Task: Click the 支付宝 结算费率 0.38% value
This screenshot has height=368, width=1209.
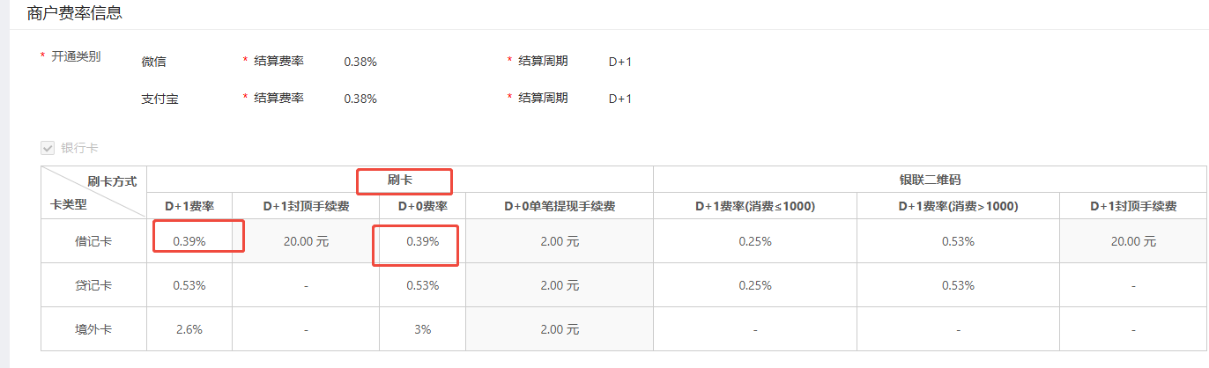Action: [x=360, y=99]
